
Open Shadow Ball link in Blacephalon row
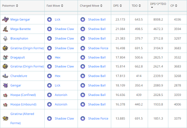pos(97,39)
